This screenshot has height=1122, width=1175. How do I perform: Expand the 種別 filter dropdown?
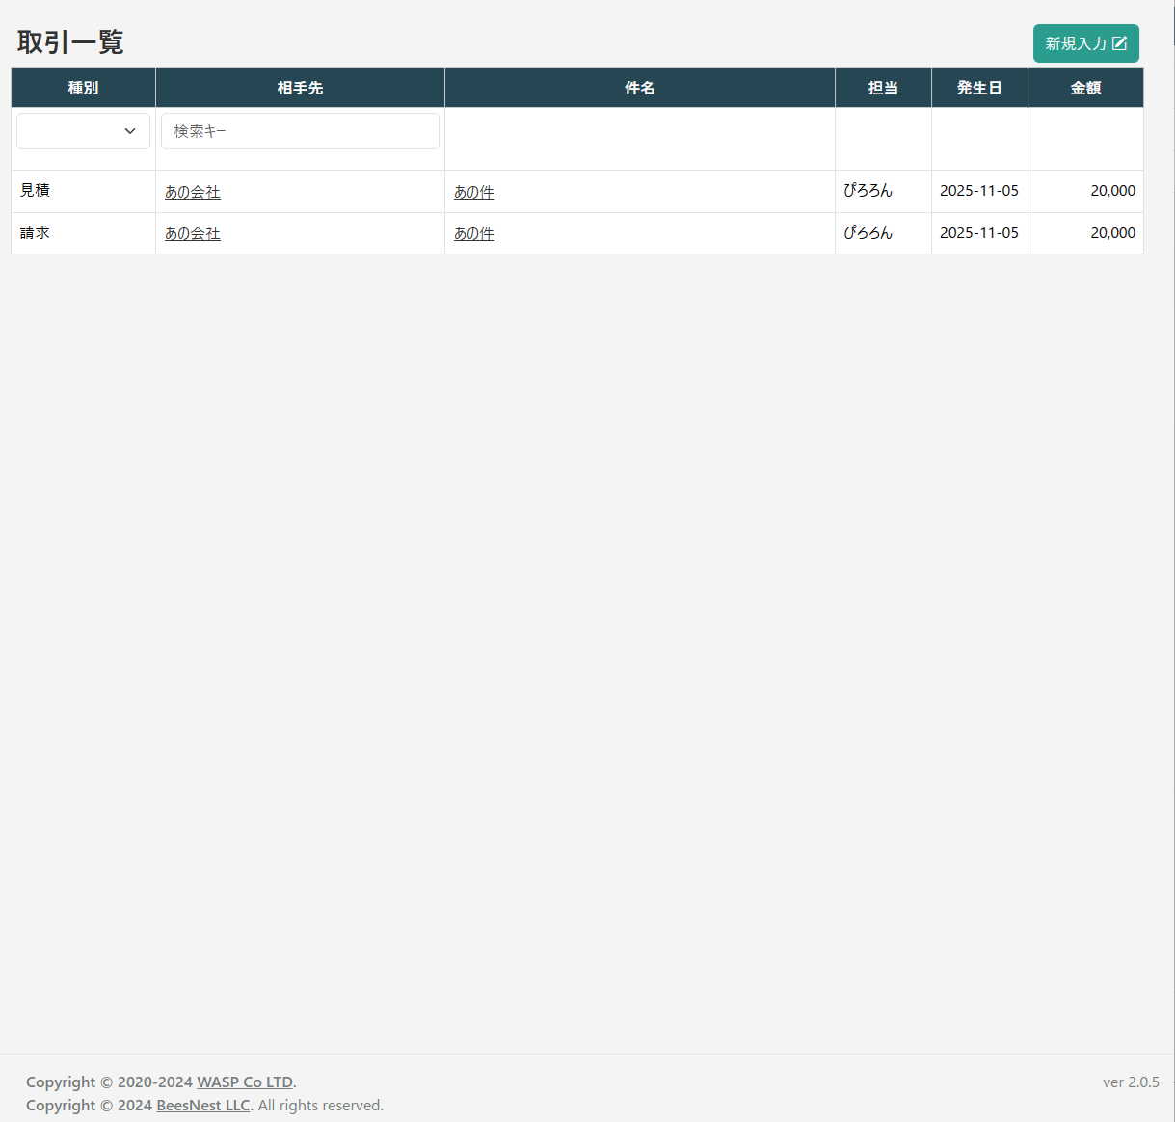click(x=84, y=131)
